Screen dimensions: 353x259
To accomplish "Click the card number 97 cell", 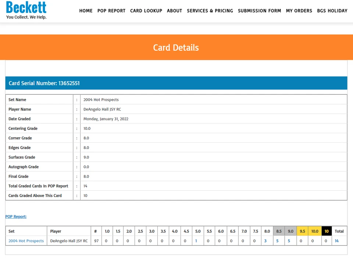I will (96, 241).
